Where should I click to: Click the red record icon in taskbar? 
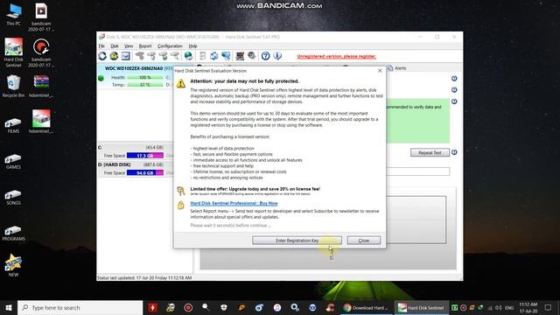click(x=188, y=307)
